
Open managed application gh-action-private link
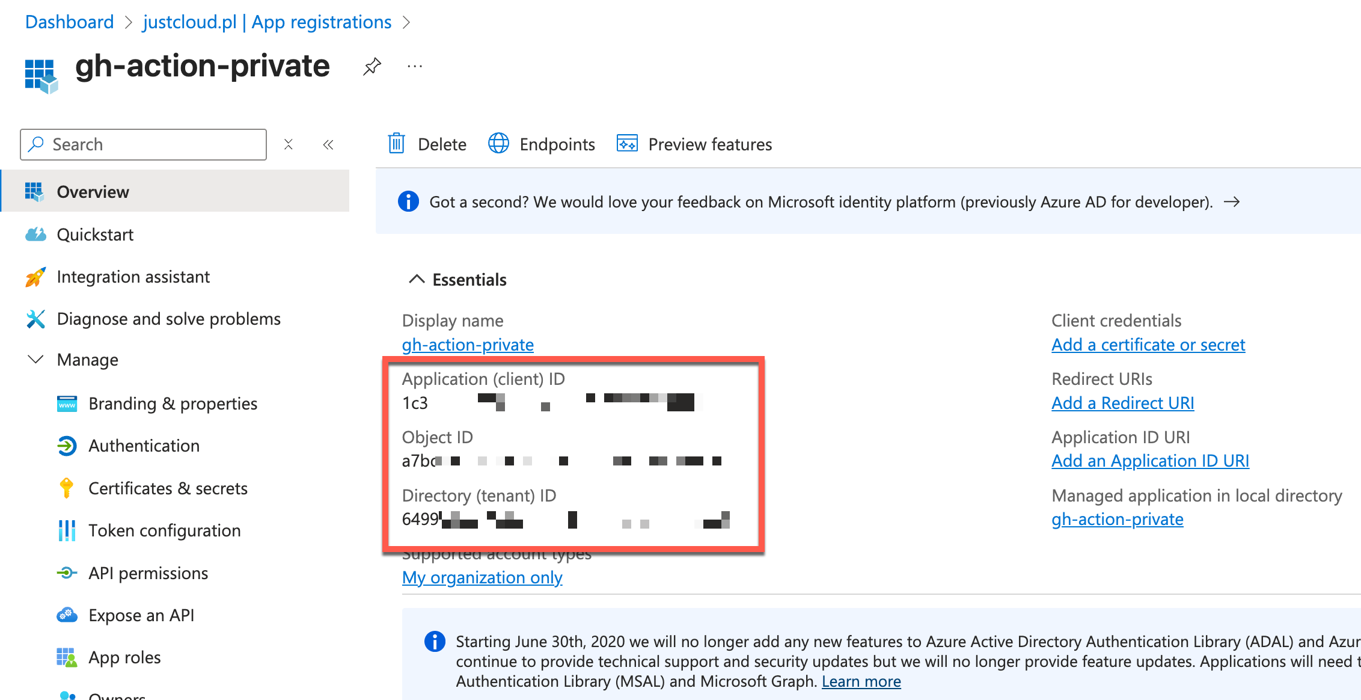[1118, 519]
